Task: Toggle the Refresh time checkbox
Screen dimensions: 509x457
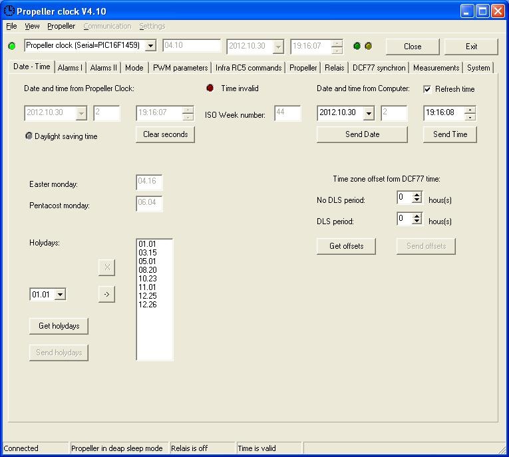Action: point(427,89)
